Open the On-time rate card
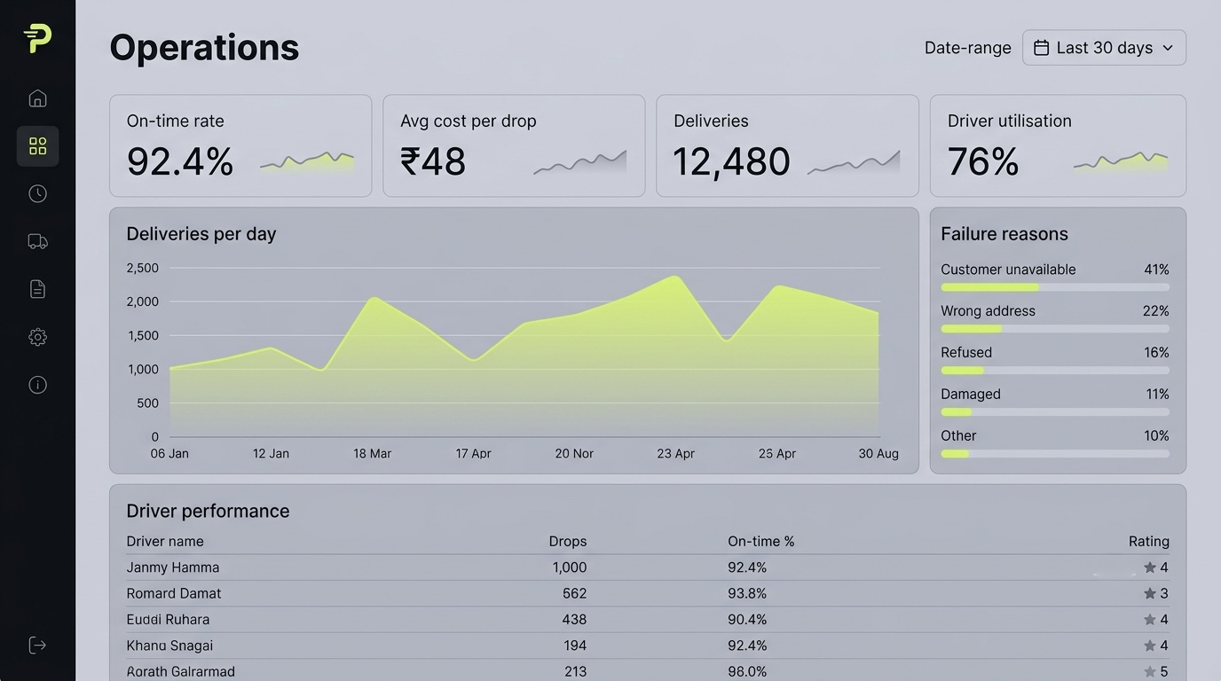The image size is (1221, 681). coord(240,145)
